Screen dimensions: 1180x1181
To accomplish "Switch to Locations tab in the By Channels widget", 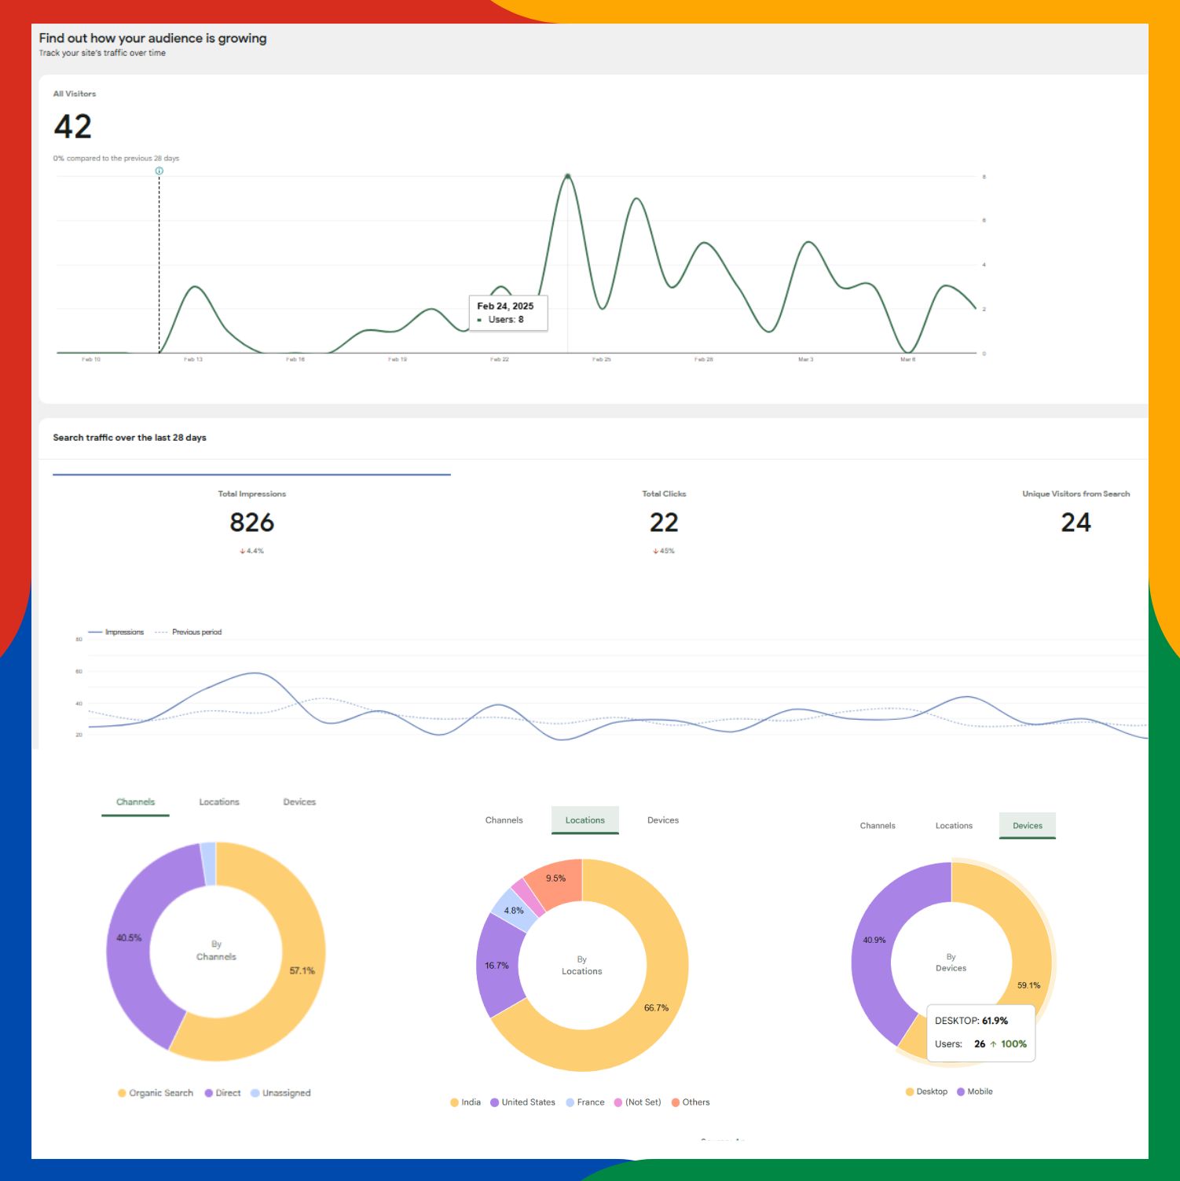I will coord(219,802).
